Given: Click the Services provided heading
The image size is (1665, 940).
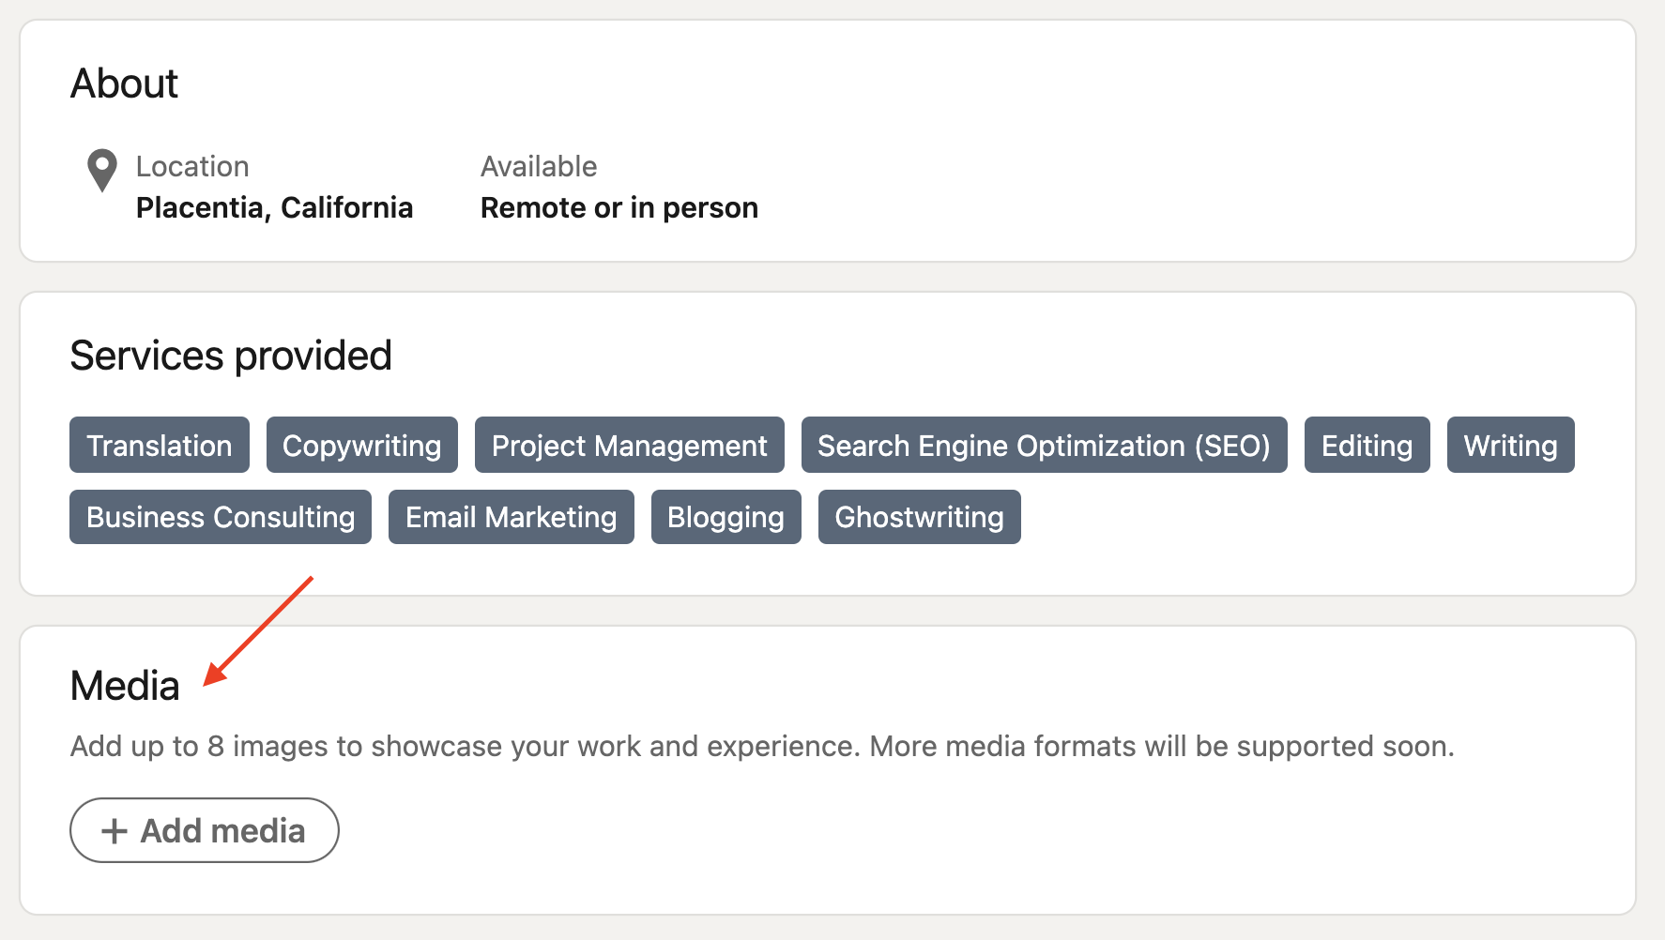Looking at the screenshot, I should click(231, 356).
